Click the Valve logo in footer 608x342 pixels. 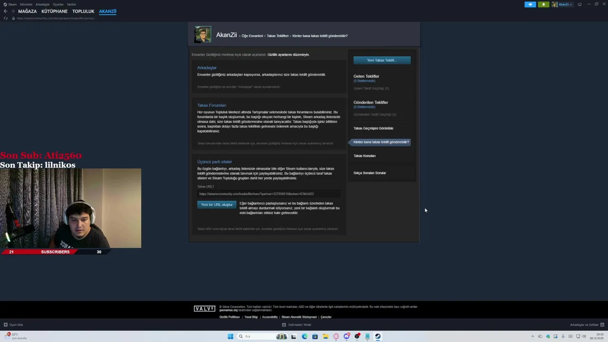(205, 309)
